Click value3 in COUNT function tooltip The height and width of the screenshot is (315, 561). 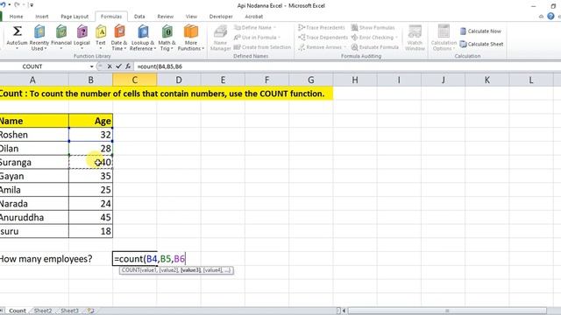(190, 270)
